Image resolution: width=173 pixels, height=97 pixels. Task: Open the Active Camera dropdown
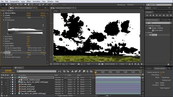click(111, 64)
